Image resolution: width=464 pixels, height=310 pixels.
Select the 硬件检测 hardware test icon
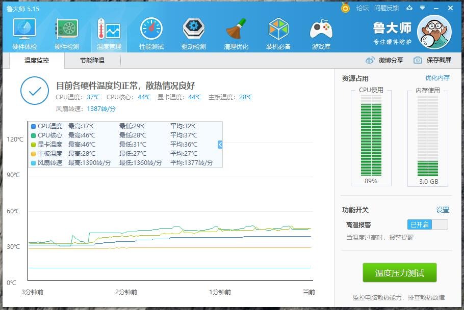pos(66,33)
